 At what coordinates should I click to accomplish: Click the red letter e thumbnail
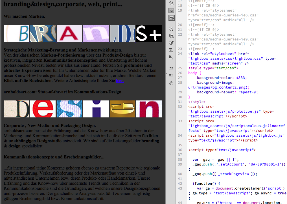point(43,109)
